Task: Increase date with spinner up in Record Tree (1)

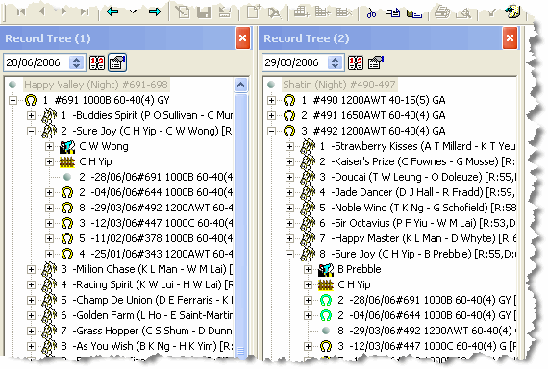Action: click(x=76, y=59)
